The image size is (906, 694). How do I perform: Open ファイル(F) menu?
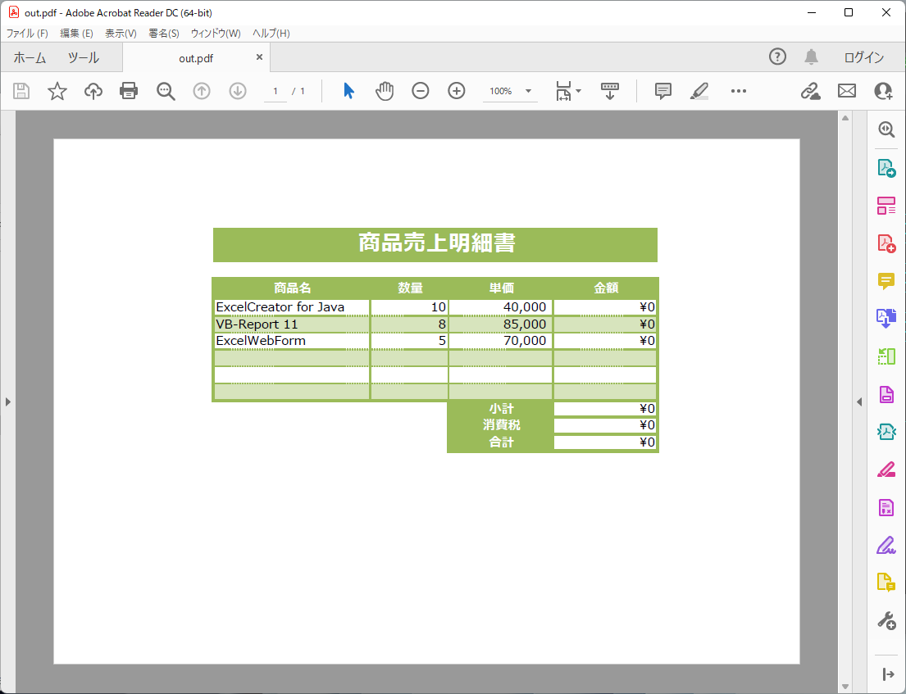(27, 34)
